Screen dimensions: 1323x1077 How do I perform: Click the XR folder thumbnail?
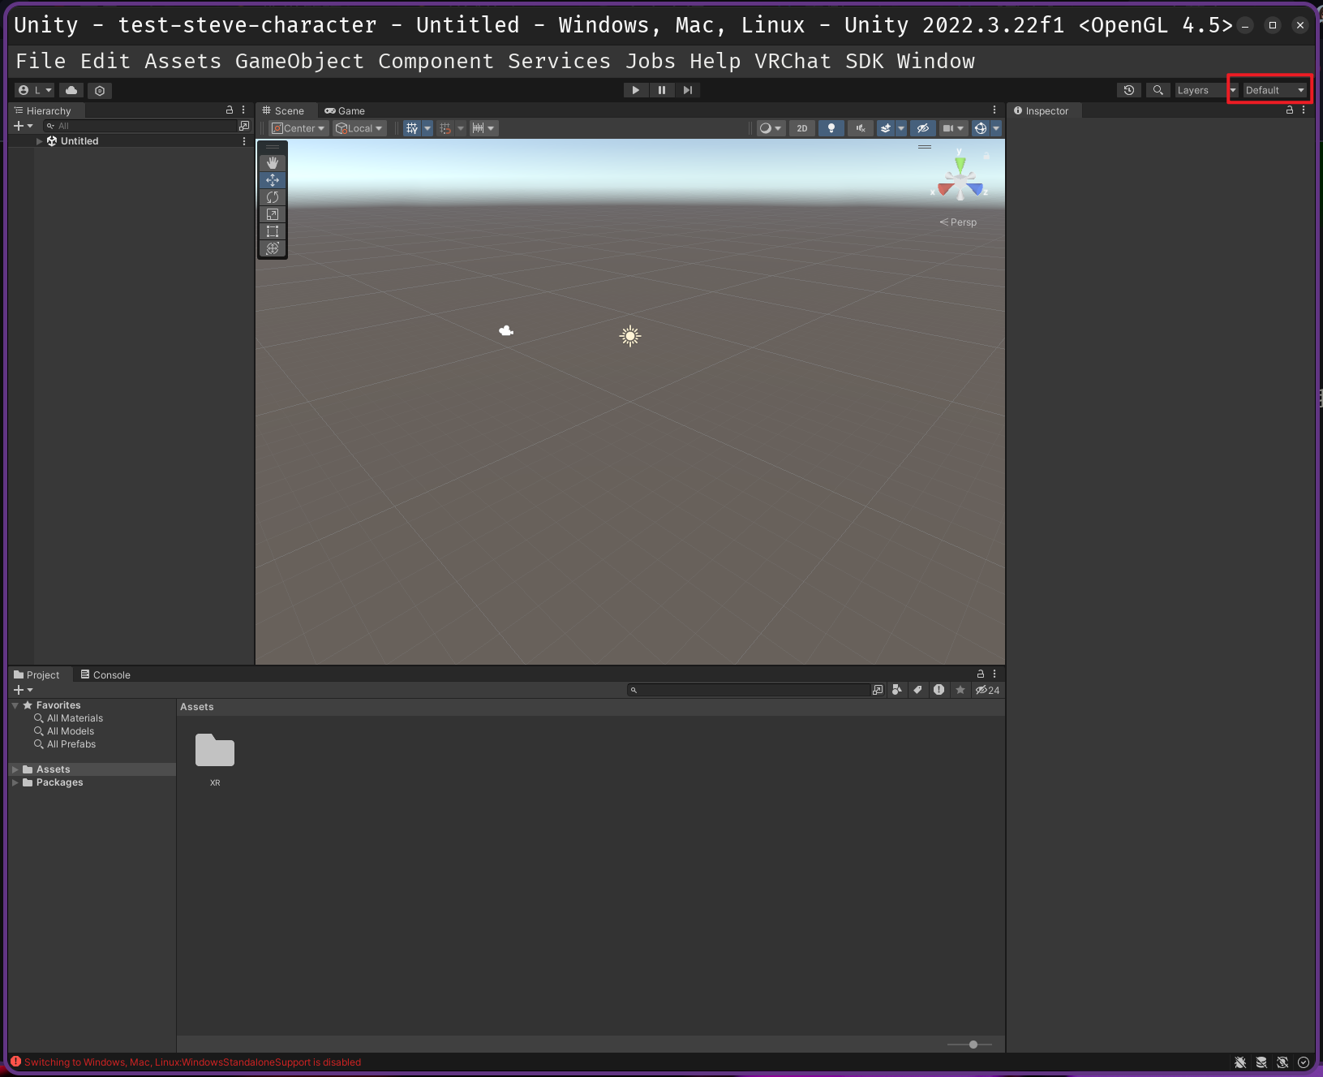[215, 752]
